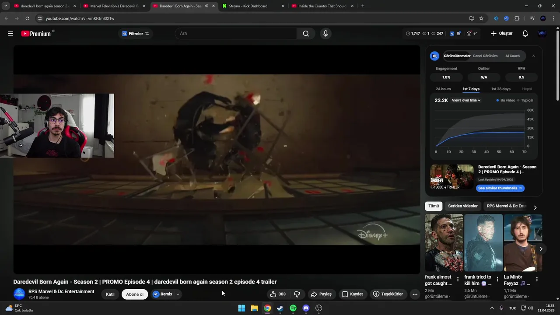This screenshot has width=560, height=315.
Task: Click the 'Paylaş' share button
Action: [321, 294]
